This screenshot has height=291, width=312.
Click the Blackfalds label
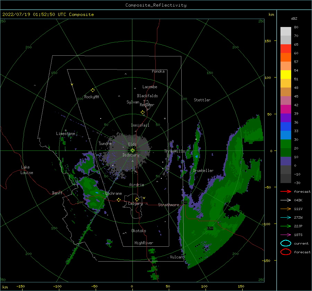point(147,96)
